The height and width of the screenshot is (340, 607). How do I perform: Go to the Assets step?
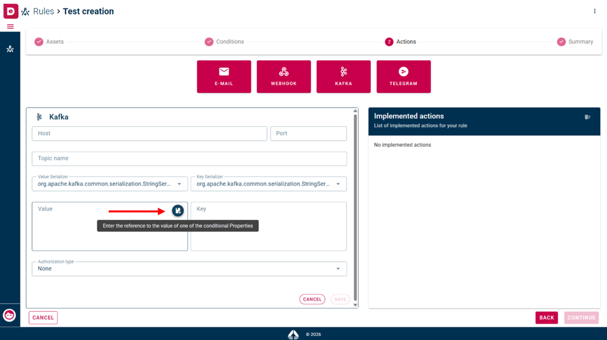click(49, 42)
